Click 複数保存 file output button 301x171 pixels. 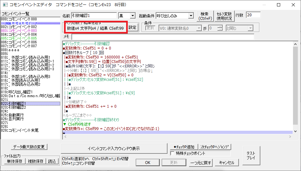36,161
